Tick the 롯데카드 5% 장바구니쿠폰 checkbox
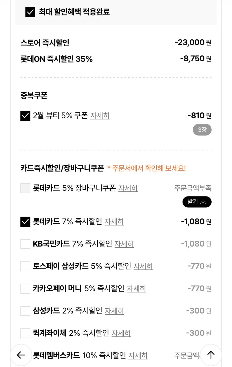 [25, 188]
